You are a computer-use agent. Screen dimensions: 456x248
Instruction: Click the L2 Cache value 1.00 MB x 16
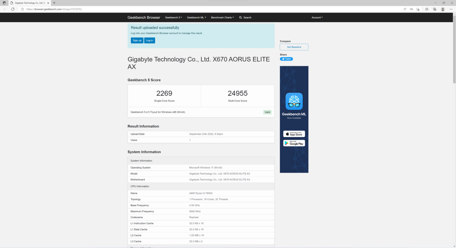pos(196,235)
